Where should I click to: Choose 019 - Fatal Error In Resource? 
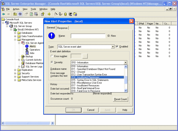(97, 91)
